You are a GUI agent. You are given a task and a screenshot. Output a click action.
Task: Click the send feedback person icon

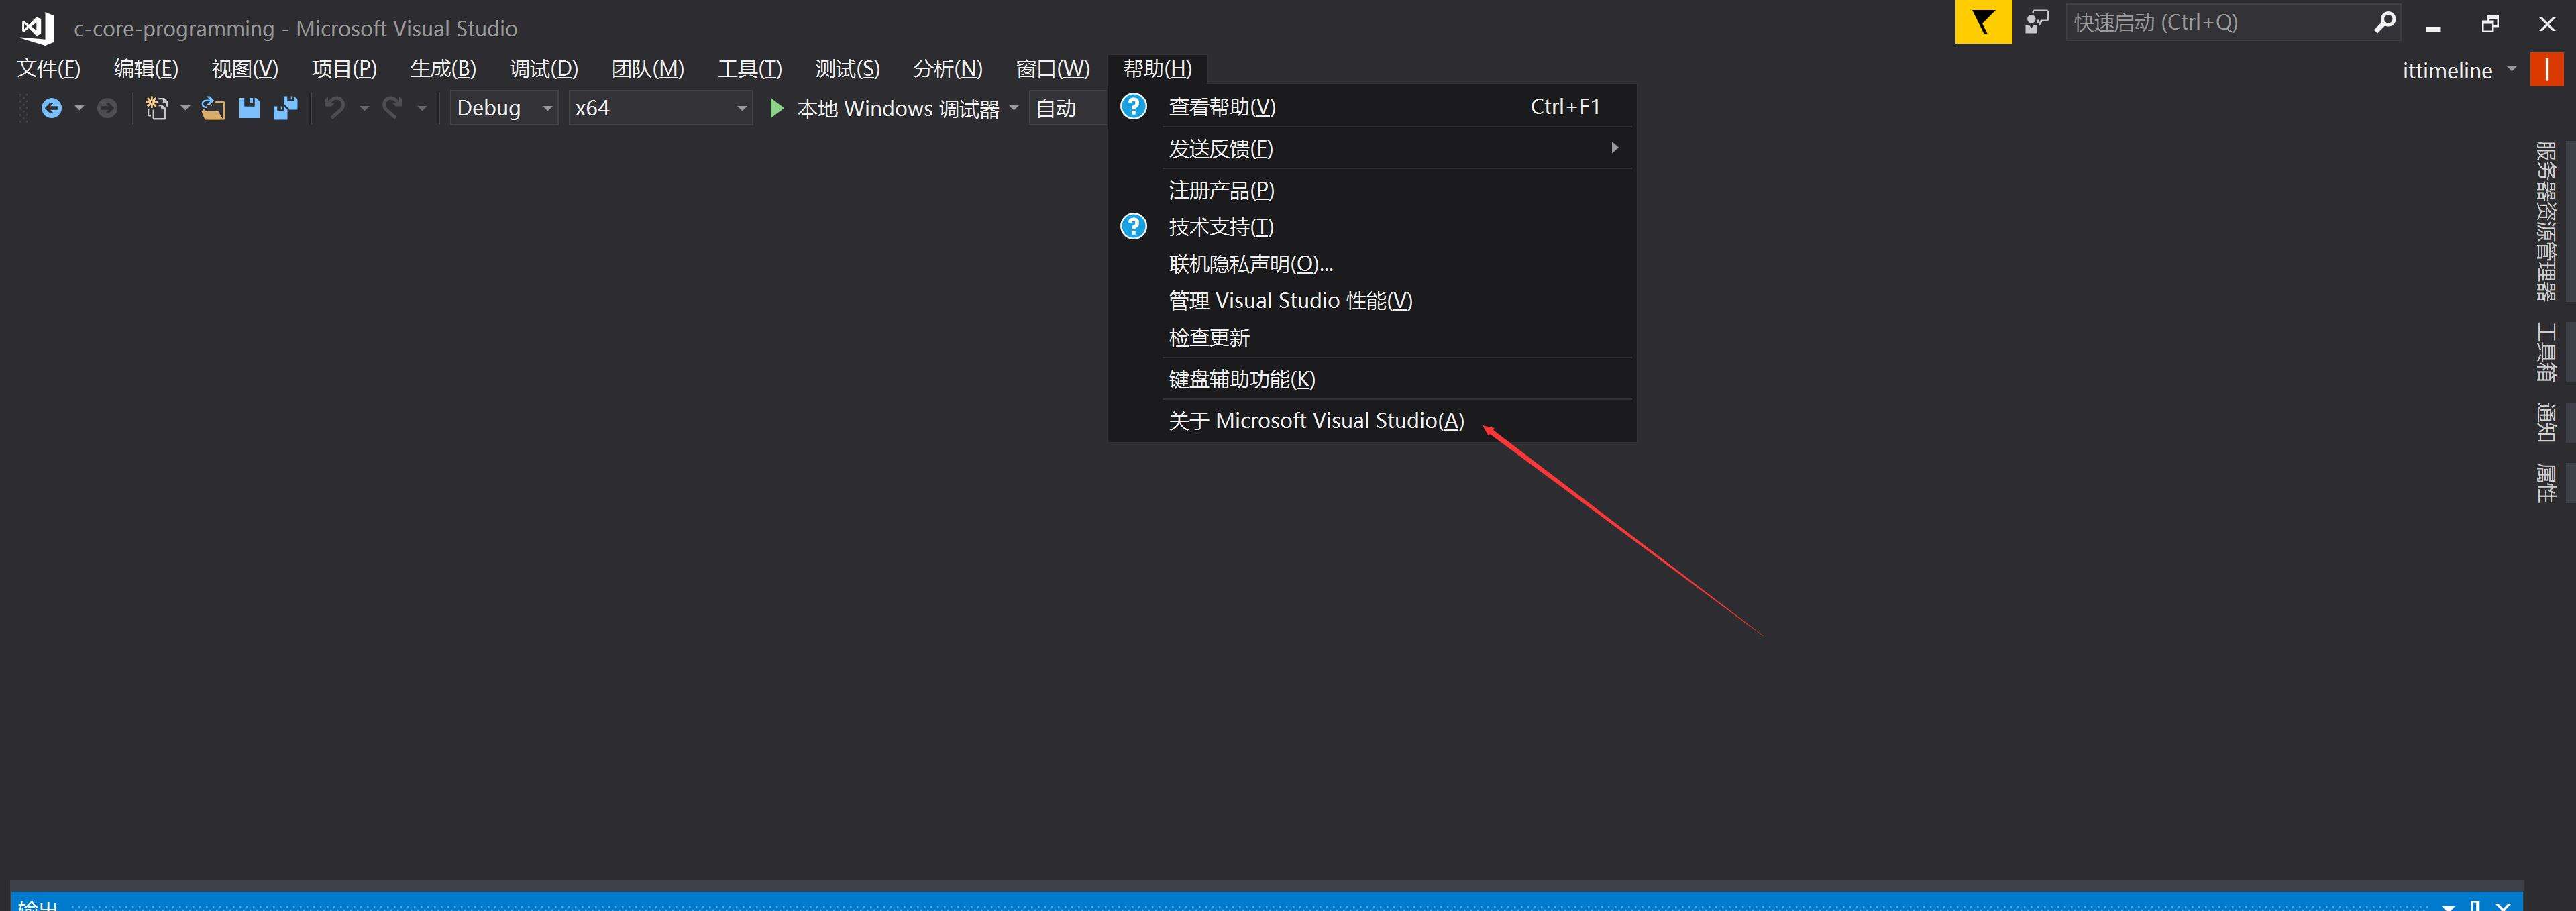click(x=2036, y=22)
